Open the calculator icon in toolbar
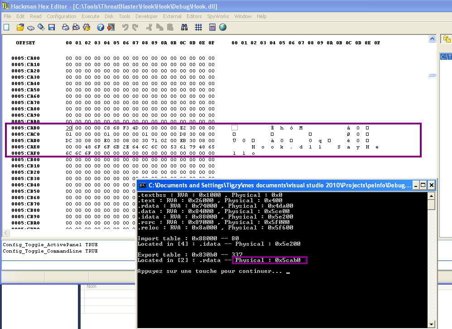The height and width of the screenshot is (329, 452). (212, 27)
